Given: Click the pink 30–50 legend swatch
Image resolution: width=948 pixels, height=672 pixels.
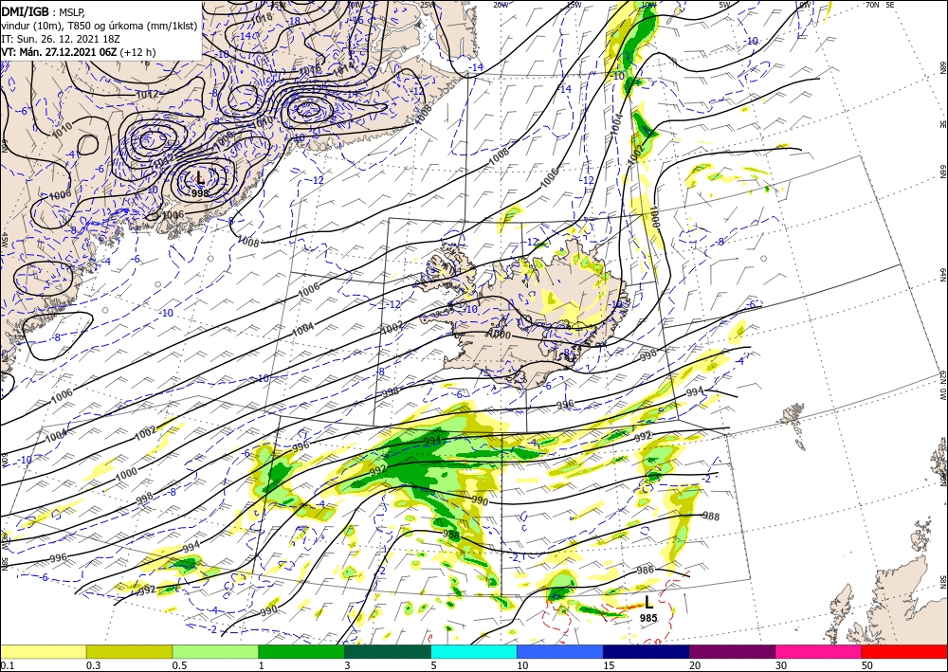Looking at the screenshot, I should 819,651.
